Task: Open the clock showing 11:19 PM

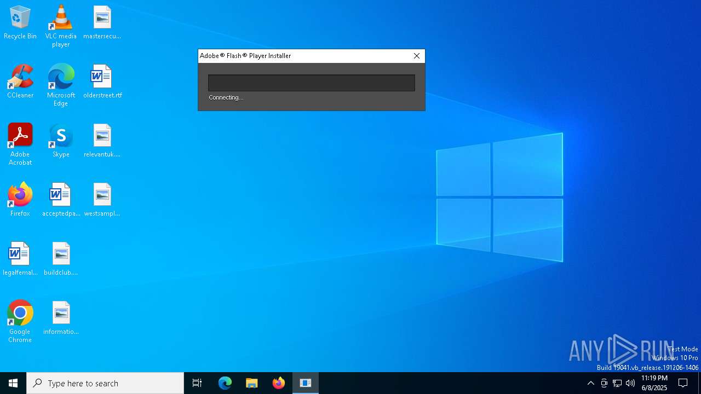Action: pos(654,383)
